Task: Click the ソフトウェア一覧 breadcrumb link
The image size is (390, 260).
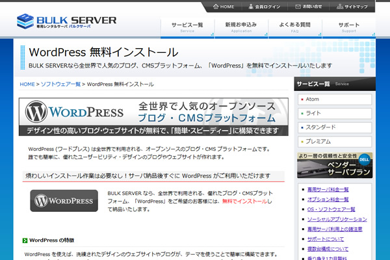Action: pyautogui.click(x=60, y=84)
